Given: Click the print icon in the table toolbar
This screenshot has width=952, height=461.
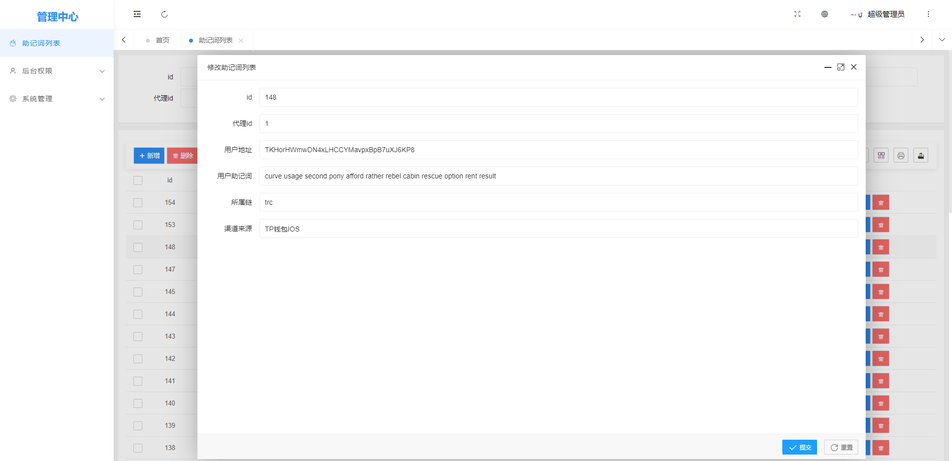Looking at the screenshot, I should tap(900, 156).
